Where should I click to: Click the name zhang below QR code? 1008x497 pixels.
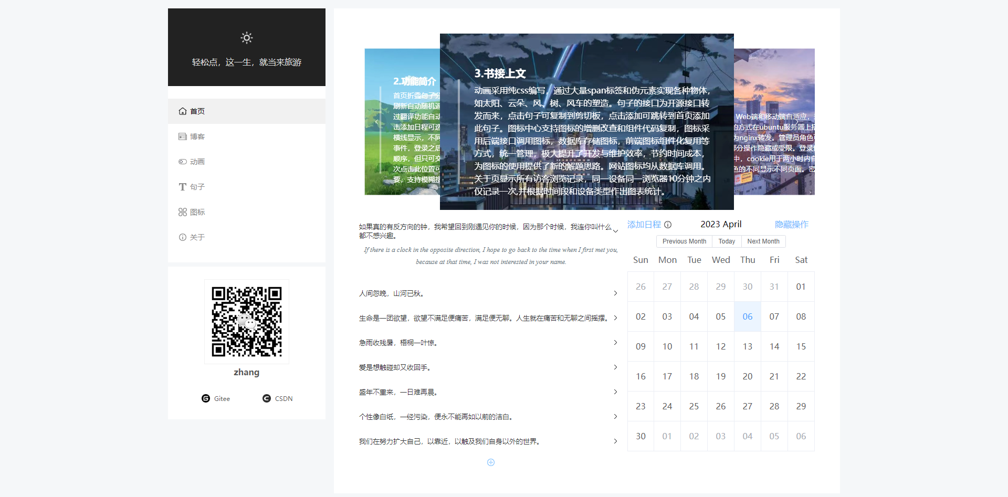[x=247, y=372]
